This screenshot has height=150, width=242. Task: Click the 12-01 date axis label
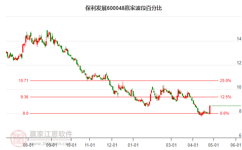[112, 145]
